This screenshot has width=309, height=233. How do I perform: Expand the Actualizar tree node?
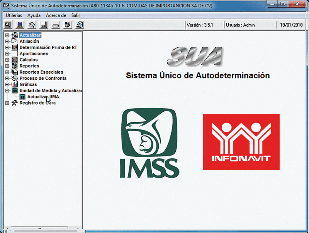[7, 35]
